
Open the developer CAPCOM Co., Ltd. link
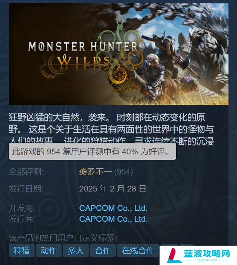pyautogui.click(x=113, y=208)
